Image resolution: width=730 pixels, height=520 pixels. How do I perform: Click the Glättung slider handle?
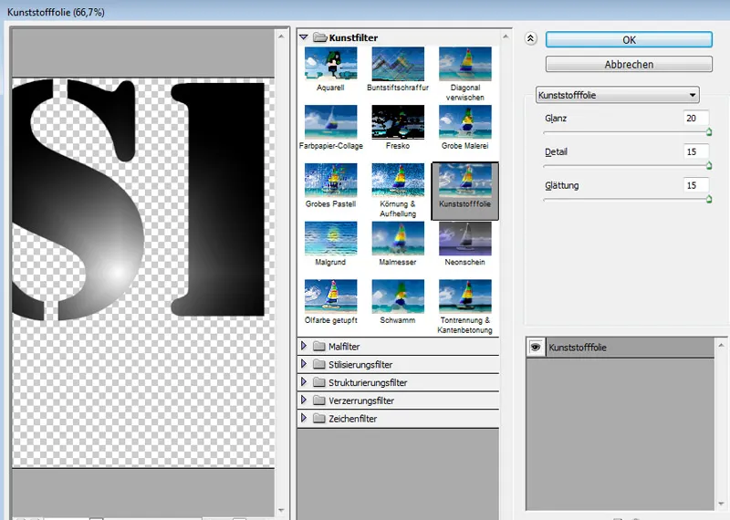tap(709, 200)
